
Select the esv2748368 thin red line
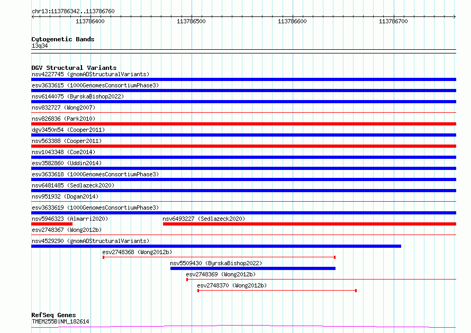[219, 257]
